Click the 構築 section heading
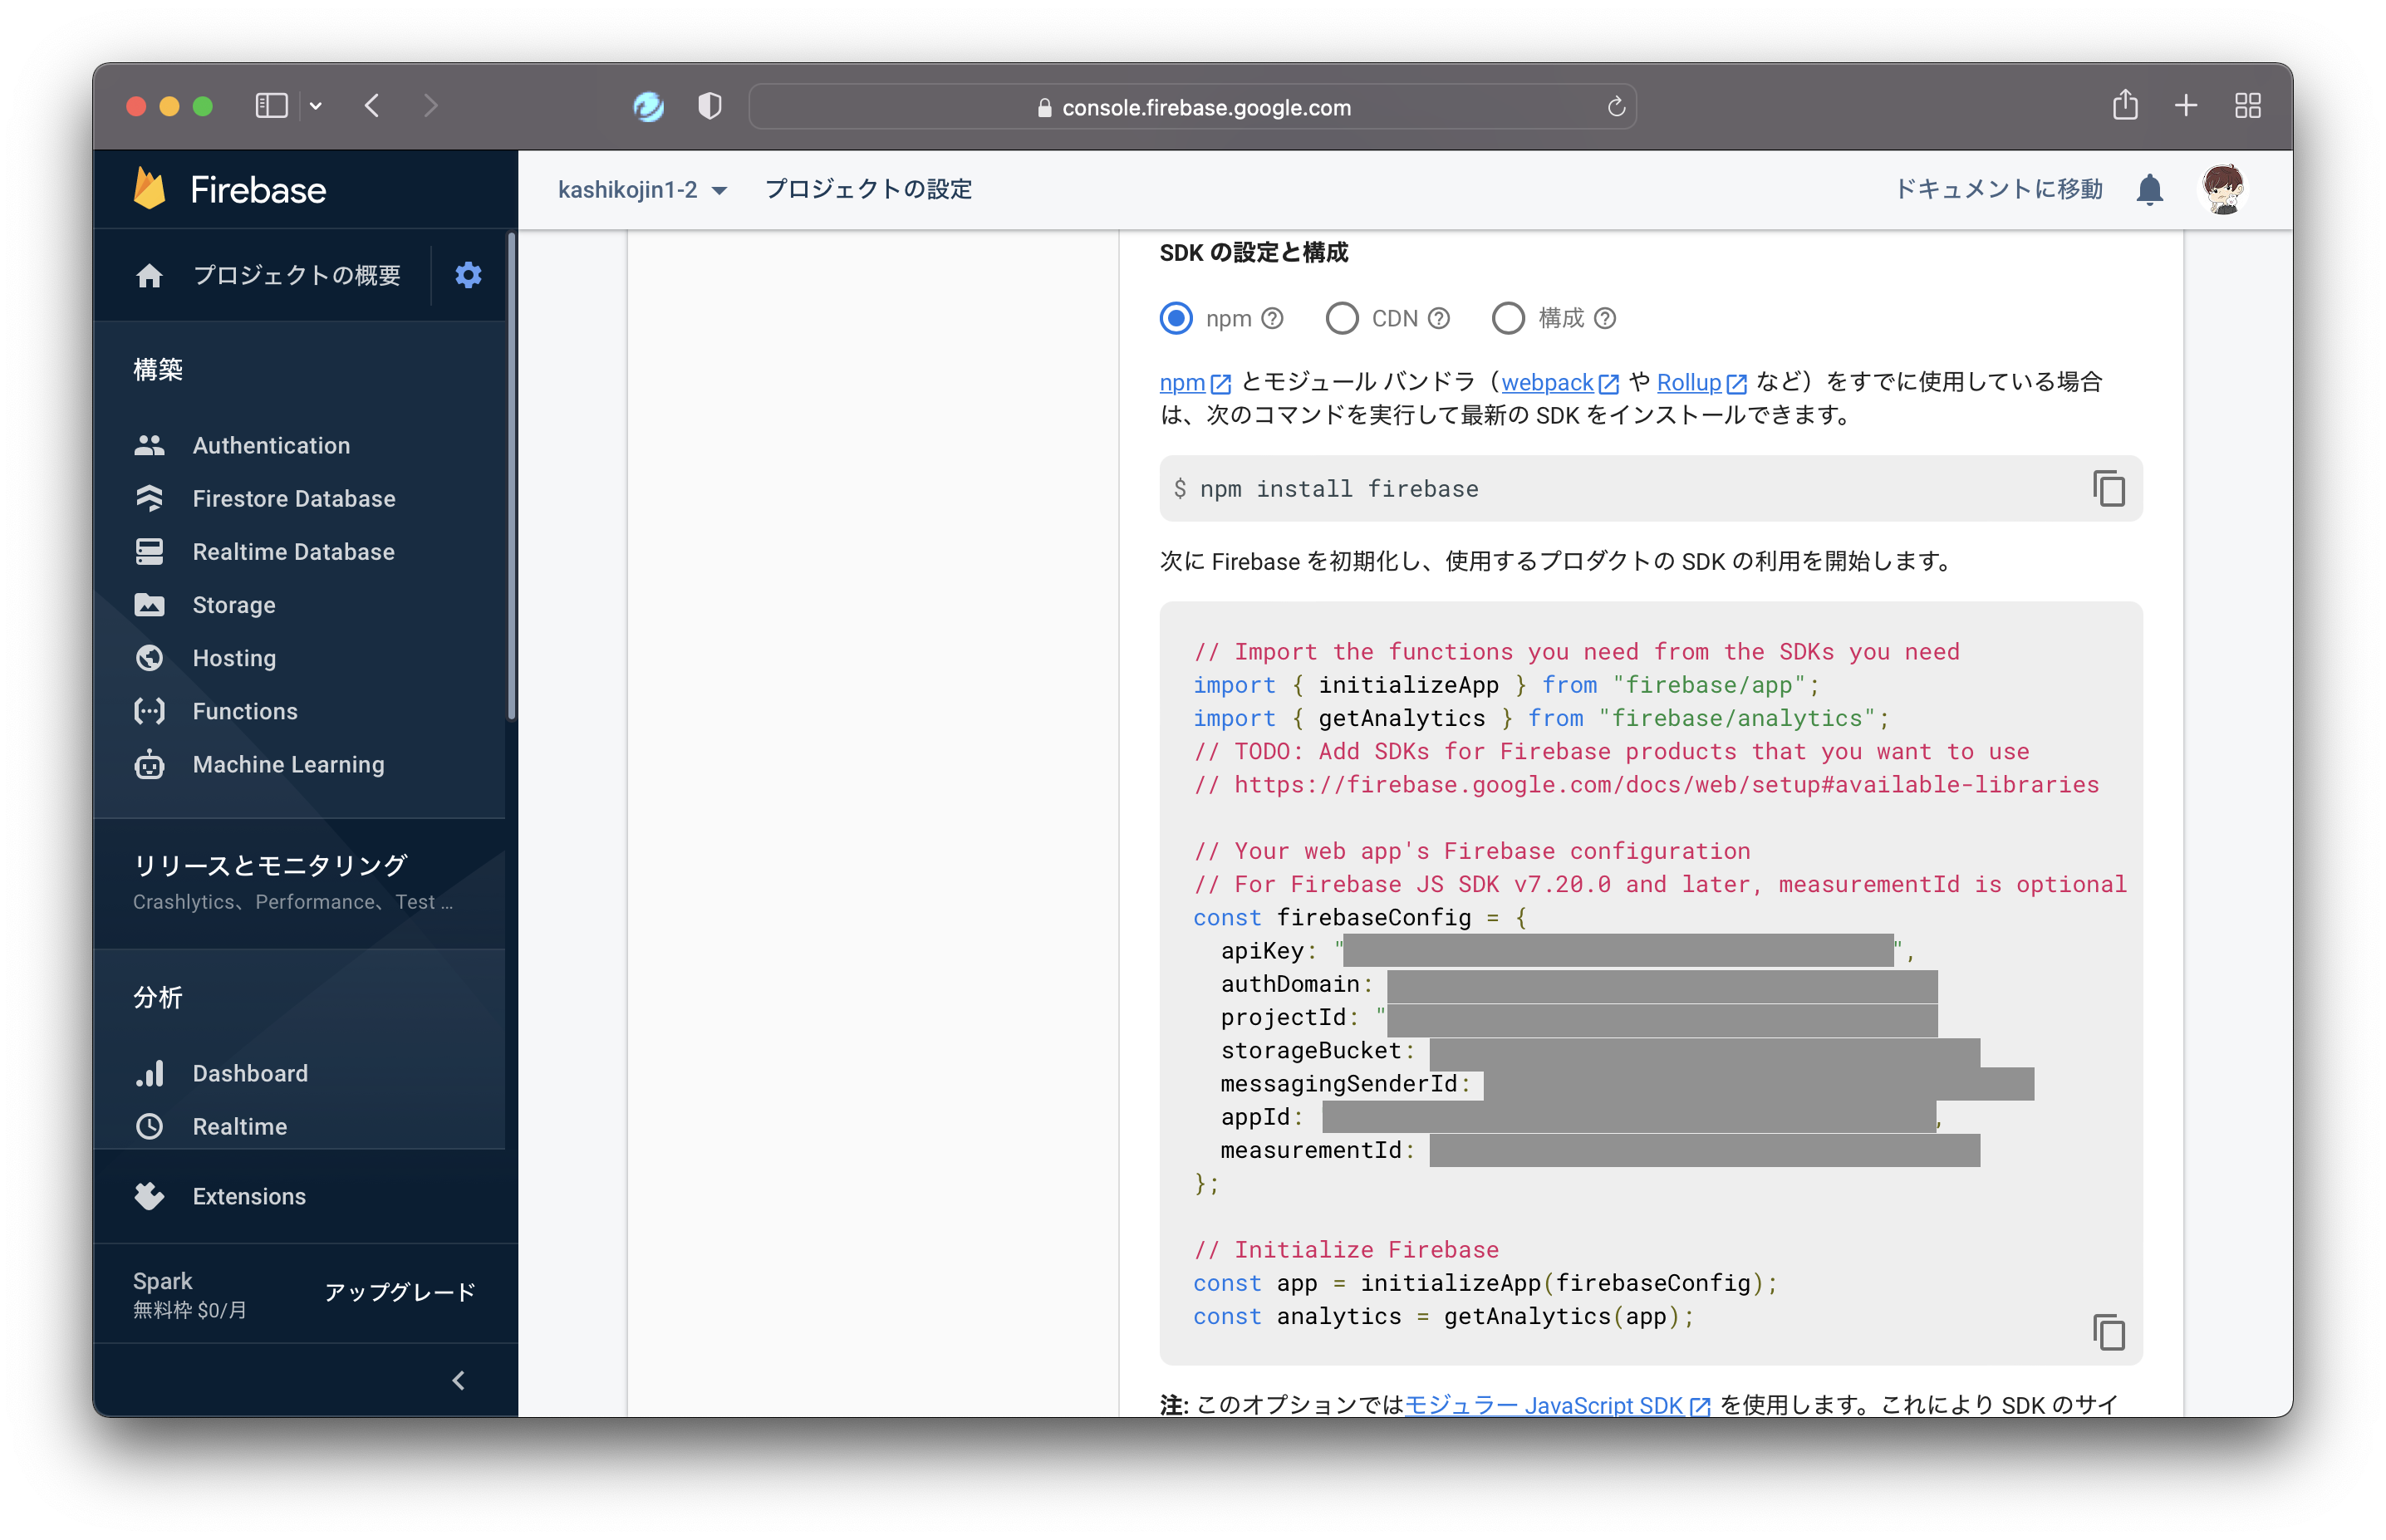This screenshot has height=1540, width=2386. tap(158, 369)
